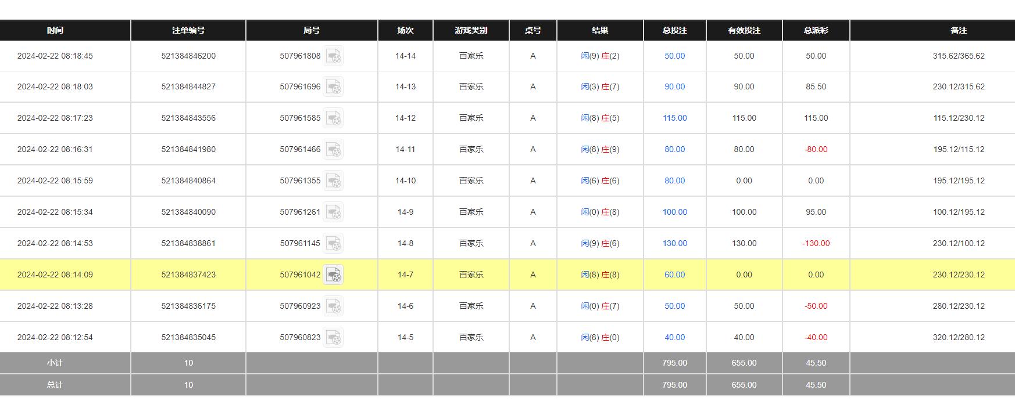The width and height of the screenshot is (1015, 408).
Task: Click video replay icon for round 507961808
Action: [333, 56]
